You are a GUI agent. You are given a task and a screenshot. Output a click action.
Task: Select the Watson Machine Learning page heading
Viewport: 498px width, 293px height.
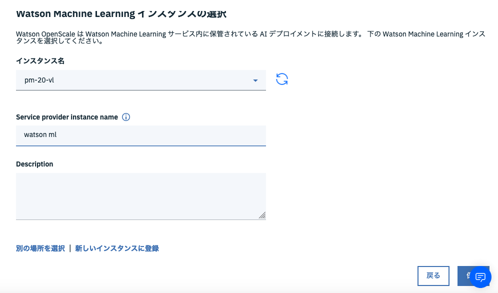(121, 13)
